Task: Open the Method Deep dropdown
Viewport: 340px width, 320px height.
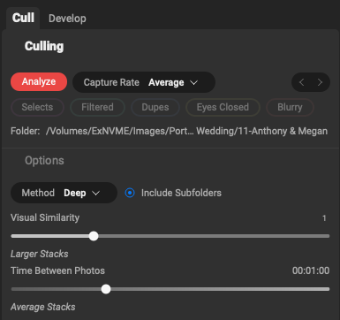Action: pos(64,193)
